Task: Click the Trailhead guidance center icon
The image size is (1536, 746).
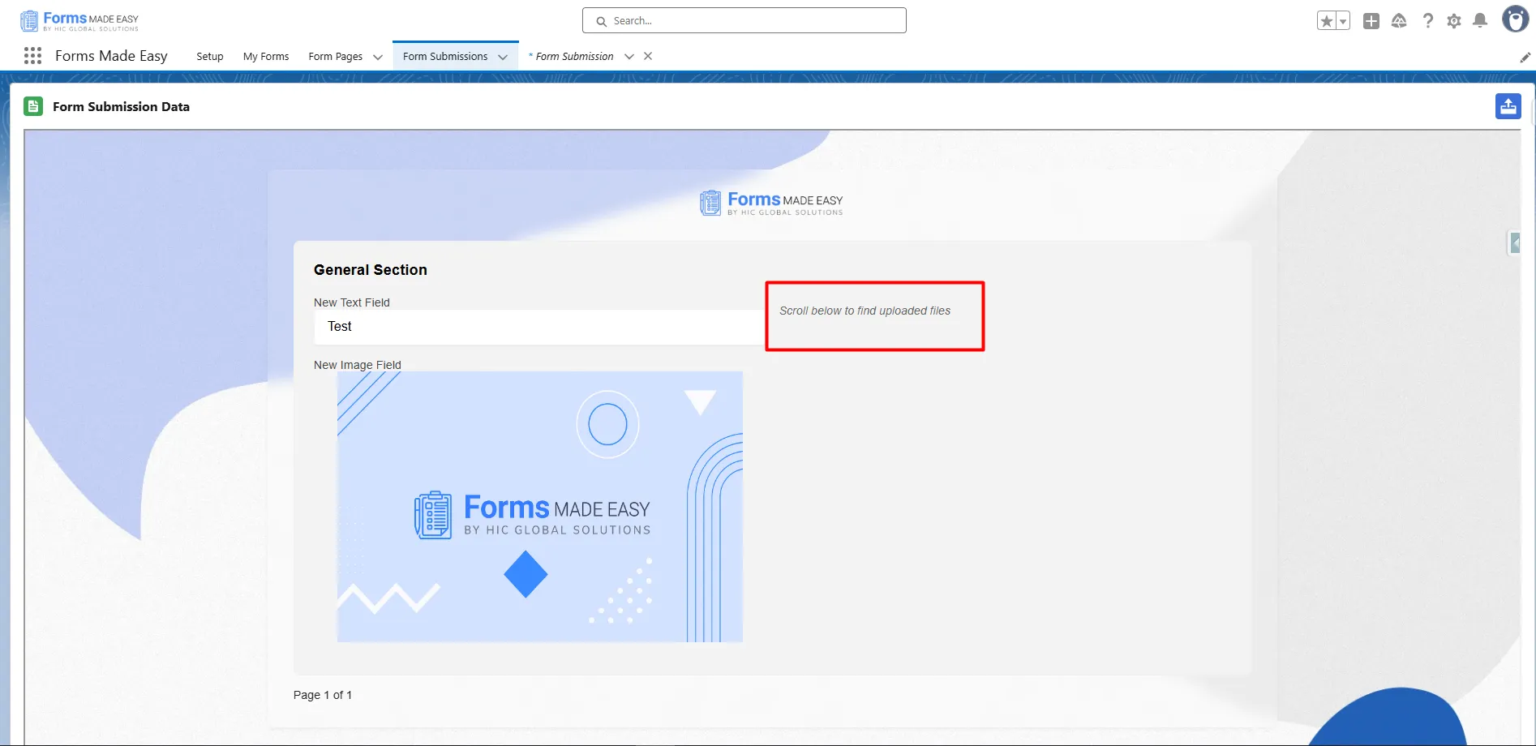Action: [x=1399, y=21]
